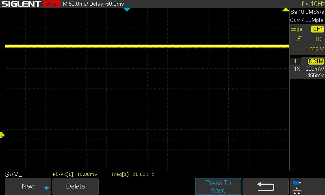Click the DC1M channel coupling badge

point(316,61)
